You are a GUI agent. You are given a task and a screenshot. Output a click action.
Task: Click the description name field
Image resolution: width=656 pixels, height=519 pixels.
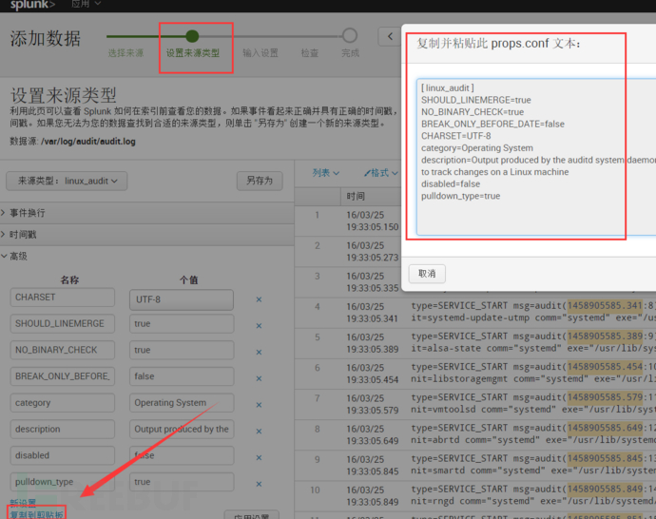coord(63,429)
